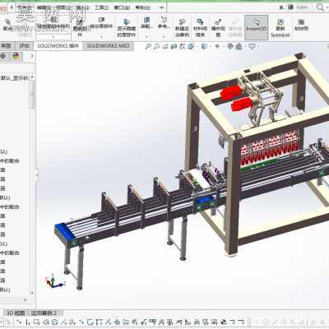329x329 pixels.
Task: Switch to the 运动算例 2 tab
Action: tap(44, 313)
